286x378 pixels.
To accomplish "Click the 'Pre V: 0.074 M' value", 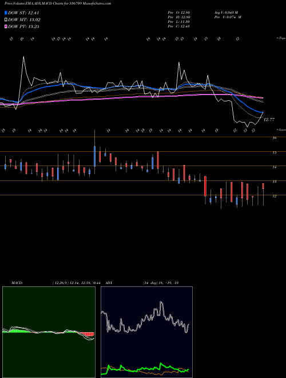I will (x=228, y=17).
